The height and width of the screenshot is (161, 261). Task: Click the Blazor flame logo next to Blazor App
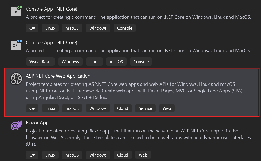point(16,125)
